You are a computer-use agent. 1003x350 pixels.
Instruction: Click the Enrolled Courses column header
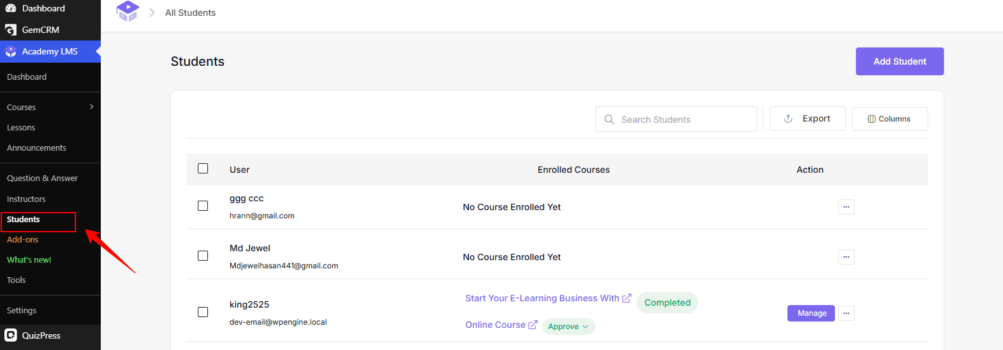point(574,170)
